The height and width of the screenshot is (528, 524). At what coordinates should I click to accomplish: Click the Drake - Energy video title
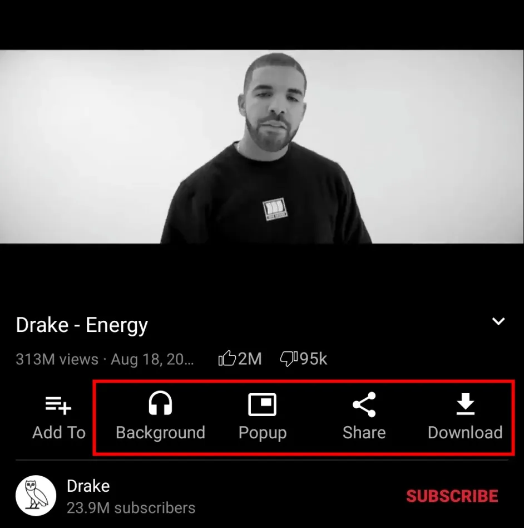[x=82, y=325]
